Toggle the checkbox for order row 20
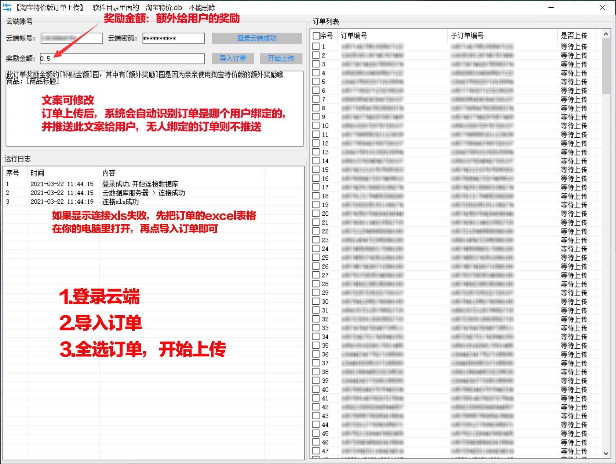The height and width of the screenshot is (464, 616). click(316, 214)
